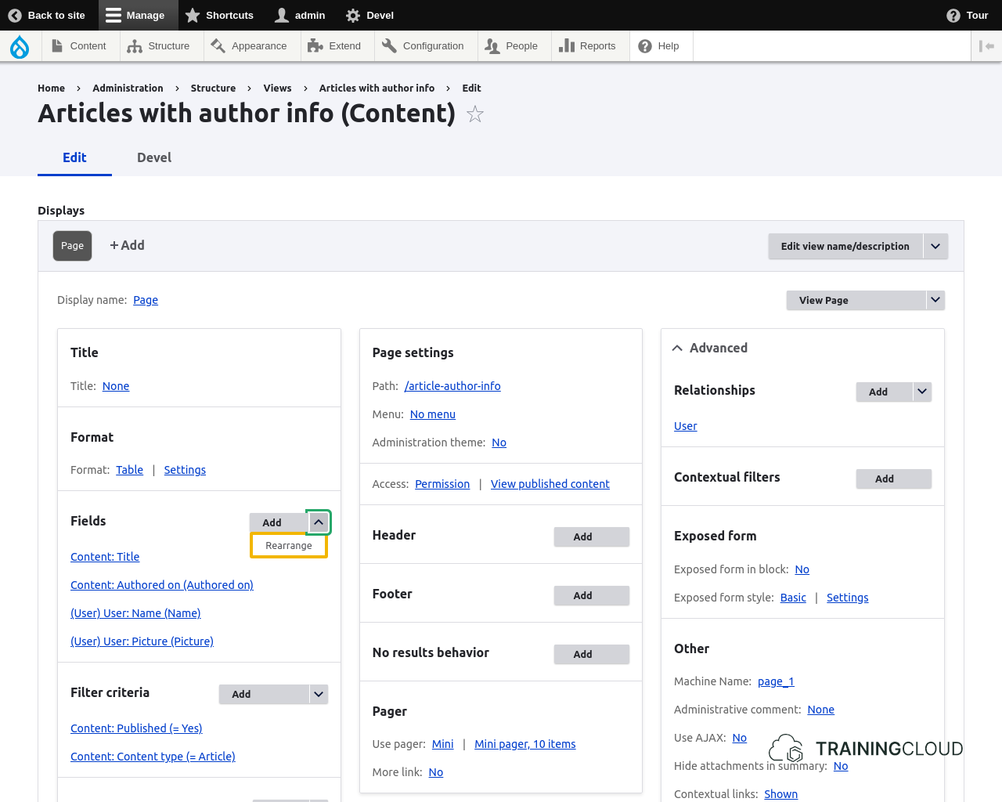Image resolution: width=1002 pixels, height=802 pixels.
Task: Open Content: Published filter
Action: pos(136,728)
